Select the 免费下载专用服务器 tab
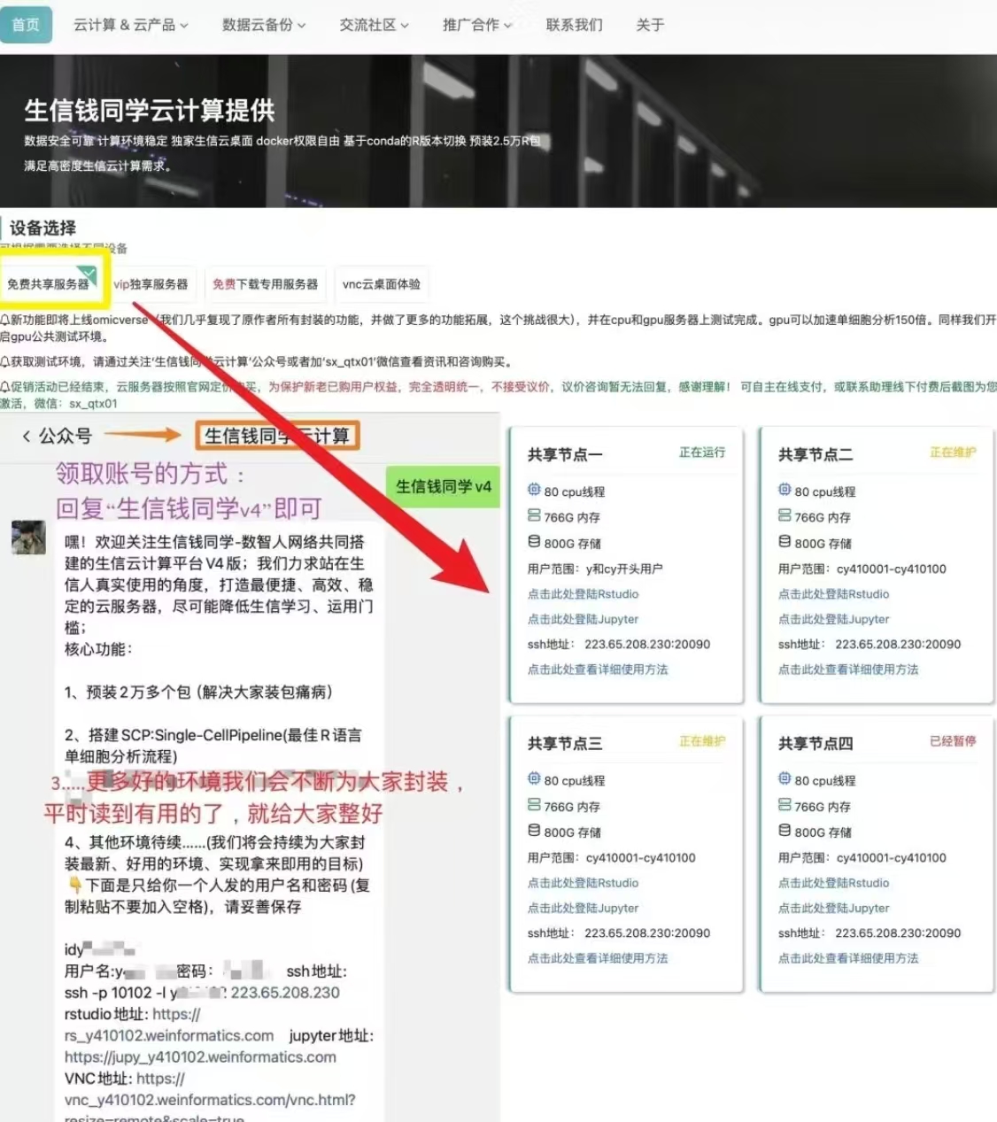The height and width of the screenshot is (1122, 997). pyautogui.click(x=266, y=284)
